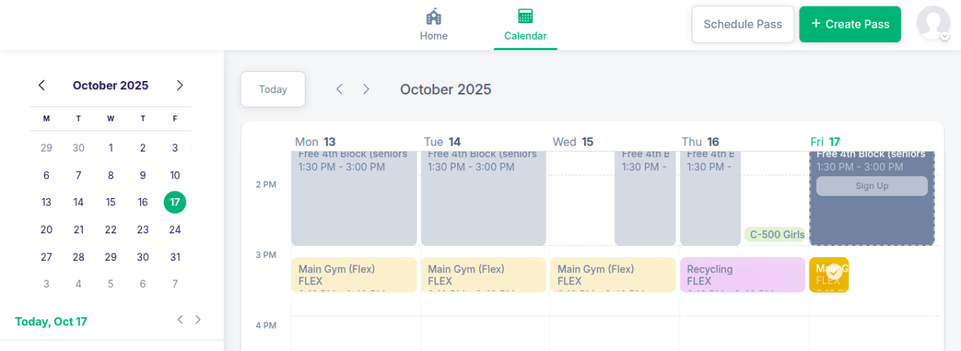
Task: Click the Home school building icon
Action: [x=433, y=16]
